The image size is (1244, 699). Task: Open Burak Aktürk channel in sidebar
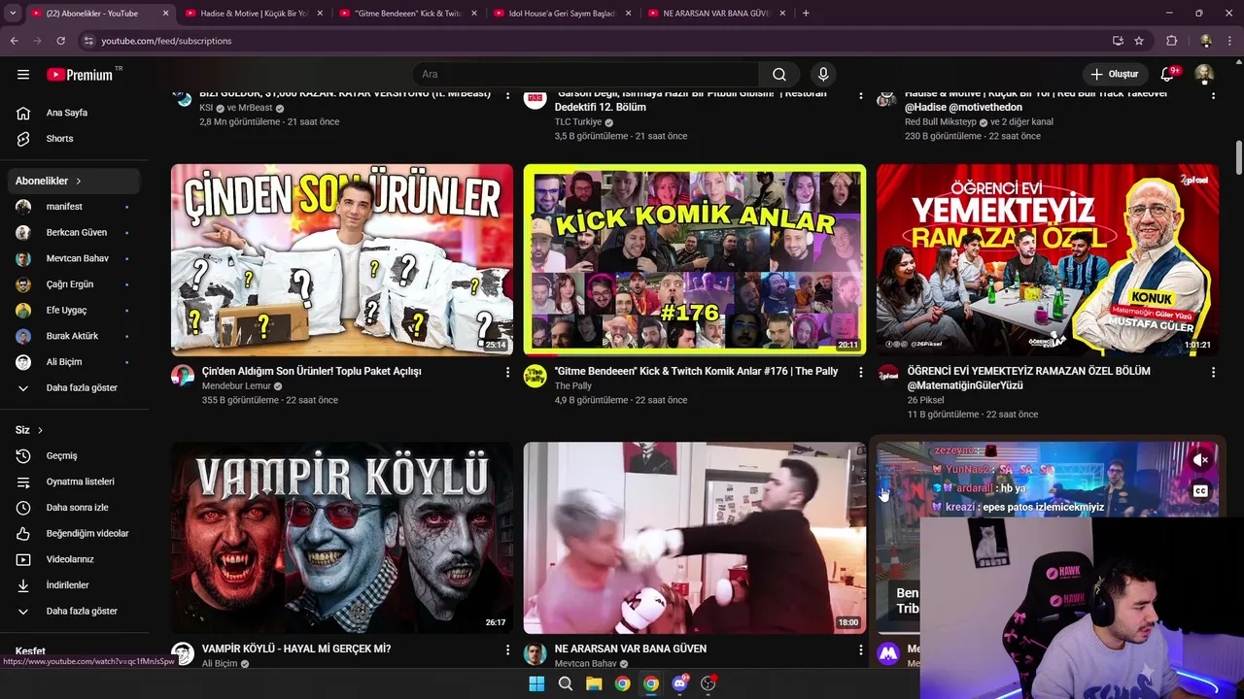[75, 336]
